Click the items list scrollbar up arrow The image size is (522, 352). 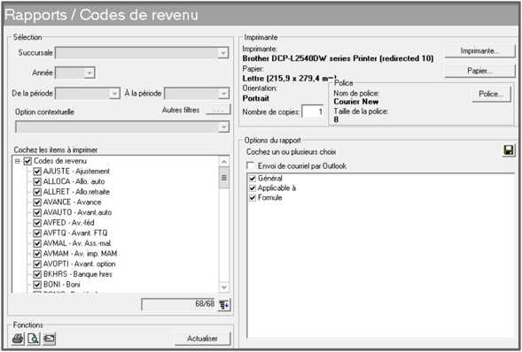(x=224, y=162)
